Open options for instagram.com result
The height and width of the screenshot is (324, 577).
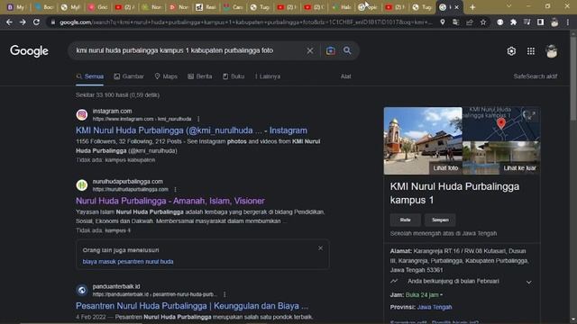click(x=198, y=119)
